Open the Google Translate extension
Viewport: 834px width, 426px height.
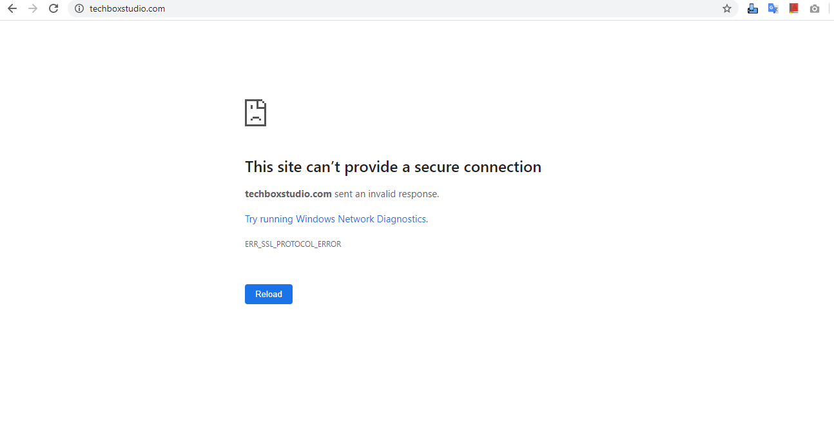pos(773,8)
